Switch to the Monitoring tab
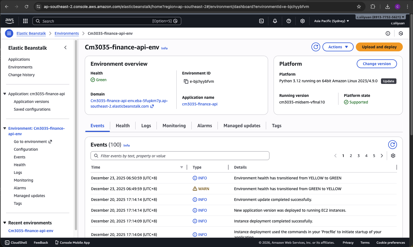The height and width of the screenshot is (247, 413). 174,126
